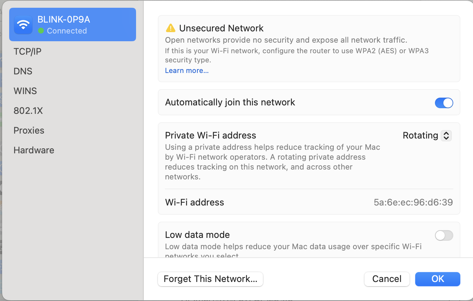
Task: Click Forget This Network… button
Action: point(210,279)
